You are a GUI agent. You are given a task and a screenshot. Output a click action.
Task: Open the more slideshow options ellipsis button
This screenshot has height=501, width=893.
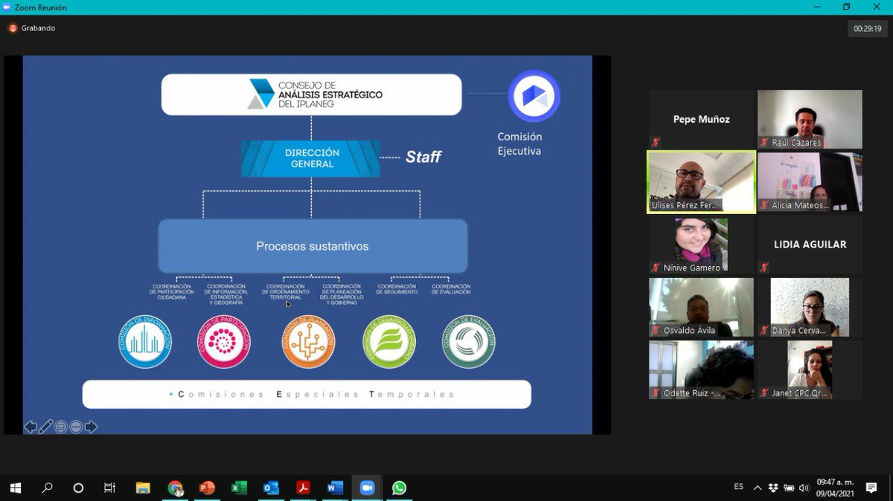[76, 427]
